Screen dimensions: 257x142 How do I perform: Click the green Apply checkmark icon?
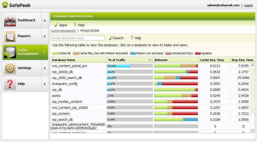(x=56, y=25)
